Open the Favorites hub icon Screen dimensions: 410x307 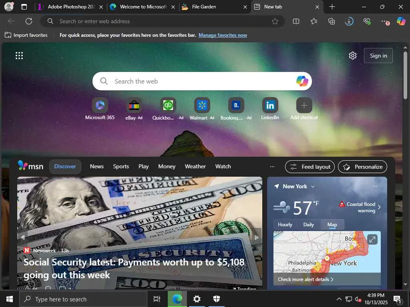pyautogui.click(x=314, y=21)
